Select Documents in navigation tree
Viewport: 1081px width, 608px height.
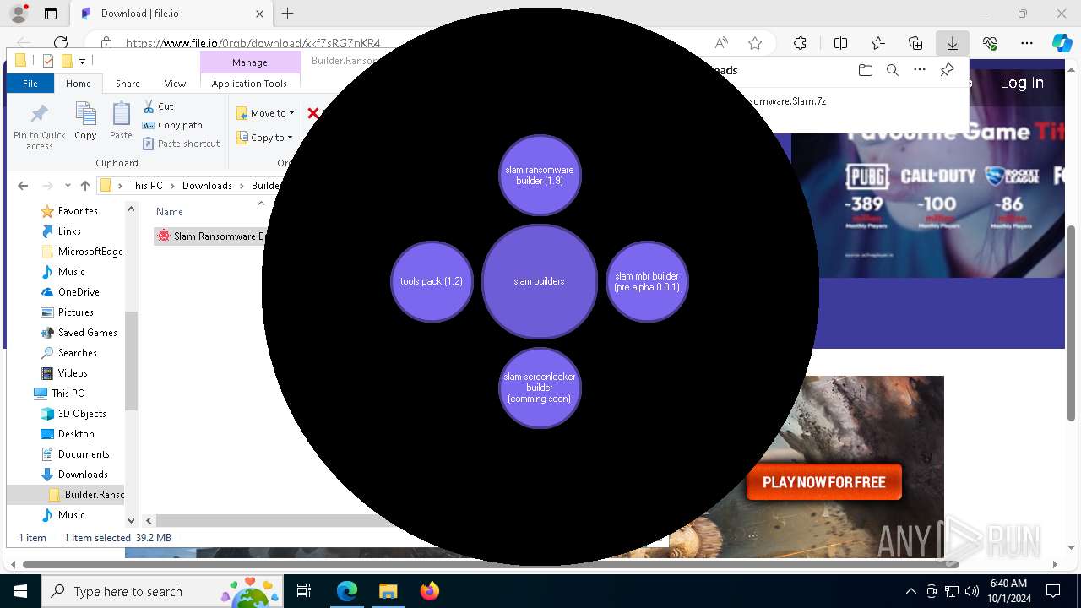pyautogui.click(x=84, y=454)
